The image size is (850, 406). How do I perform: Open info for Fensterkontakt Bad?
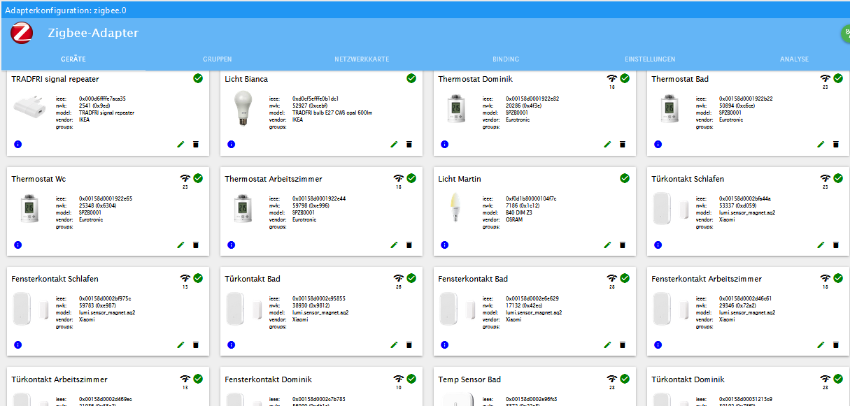point(445,345)
